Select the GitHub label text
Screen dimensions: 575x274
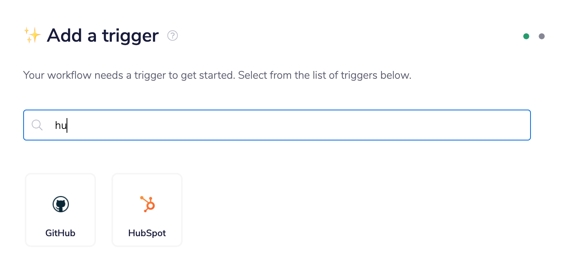(x=60, y=233)
